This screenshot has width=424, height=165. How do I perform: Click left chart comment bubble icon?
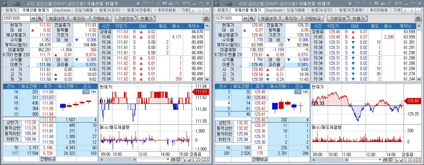point(178,160)
